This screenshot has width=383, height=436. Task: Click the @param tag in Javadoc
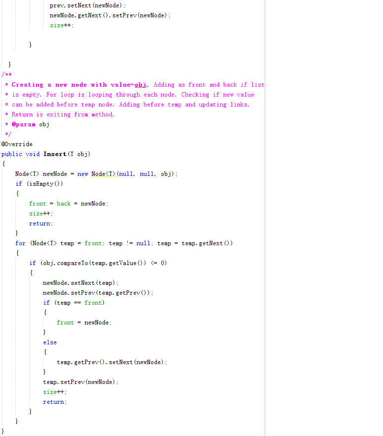point(24,124)
